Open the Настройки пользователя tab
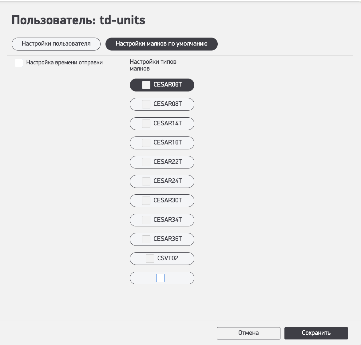The image size is (361, 345). pyautogui.click(x=56, y=44)
